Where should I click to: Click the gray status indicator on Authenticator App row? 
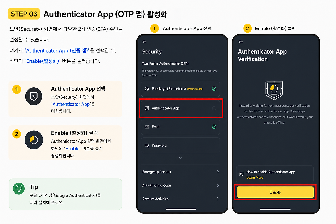click(214, 108)
